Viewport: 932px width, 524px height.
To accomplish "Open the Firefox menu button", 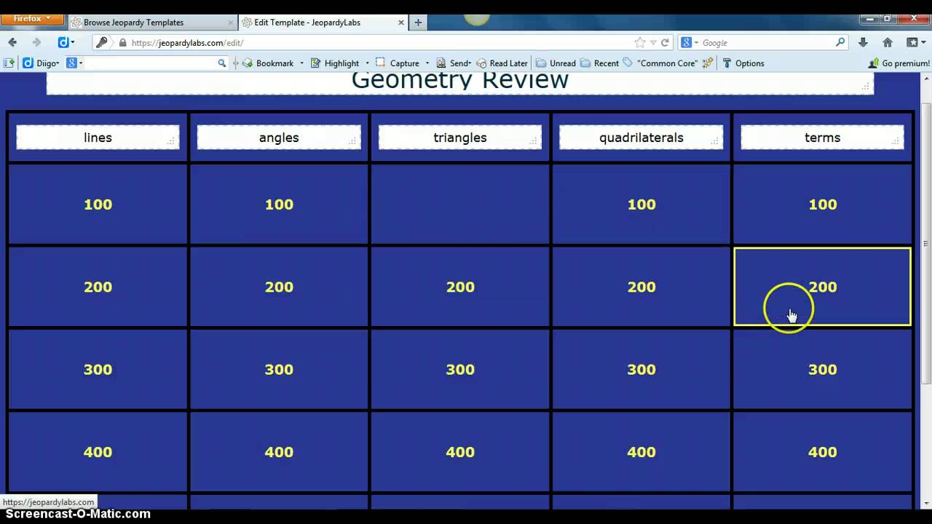I will (x=33, y=19).
